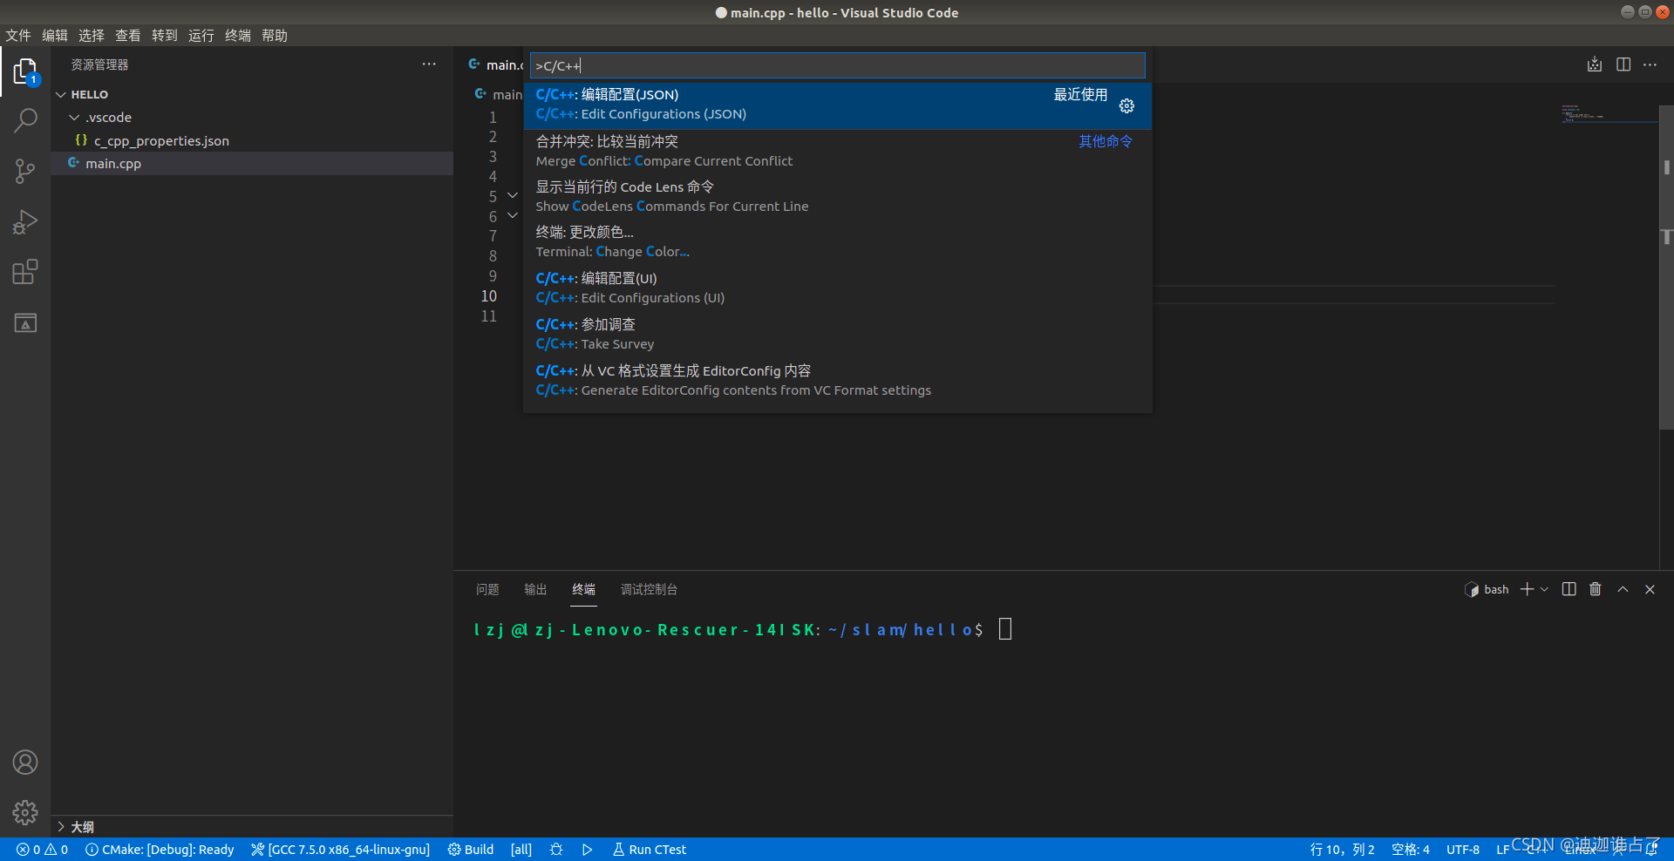
Task: Open the CMake view in activity bar
Action: tap(25, 323)
